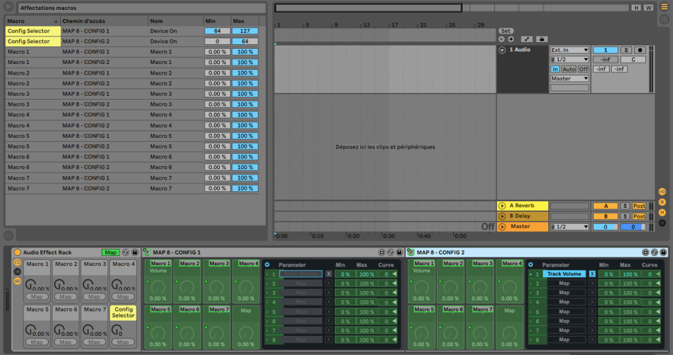
Task: Show or hide the rack chain list icon
Action: pos(17,272)
